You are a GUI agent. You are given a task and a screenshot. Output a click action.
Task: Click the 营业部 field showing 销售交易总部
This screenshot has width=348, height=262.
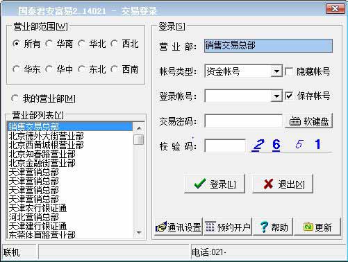click(x=268, y=46)
